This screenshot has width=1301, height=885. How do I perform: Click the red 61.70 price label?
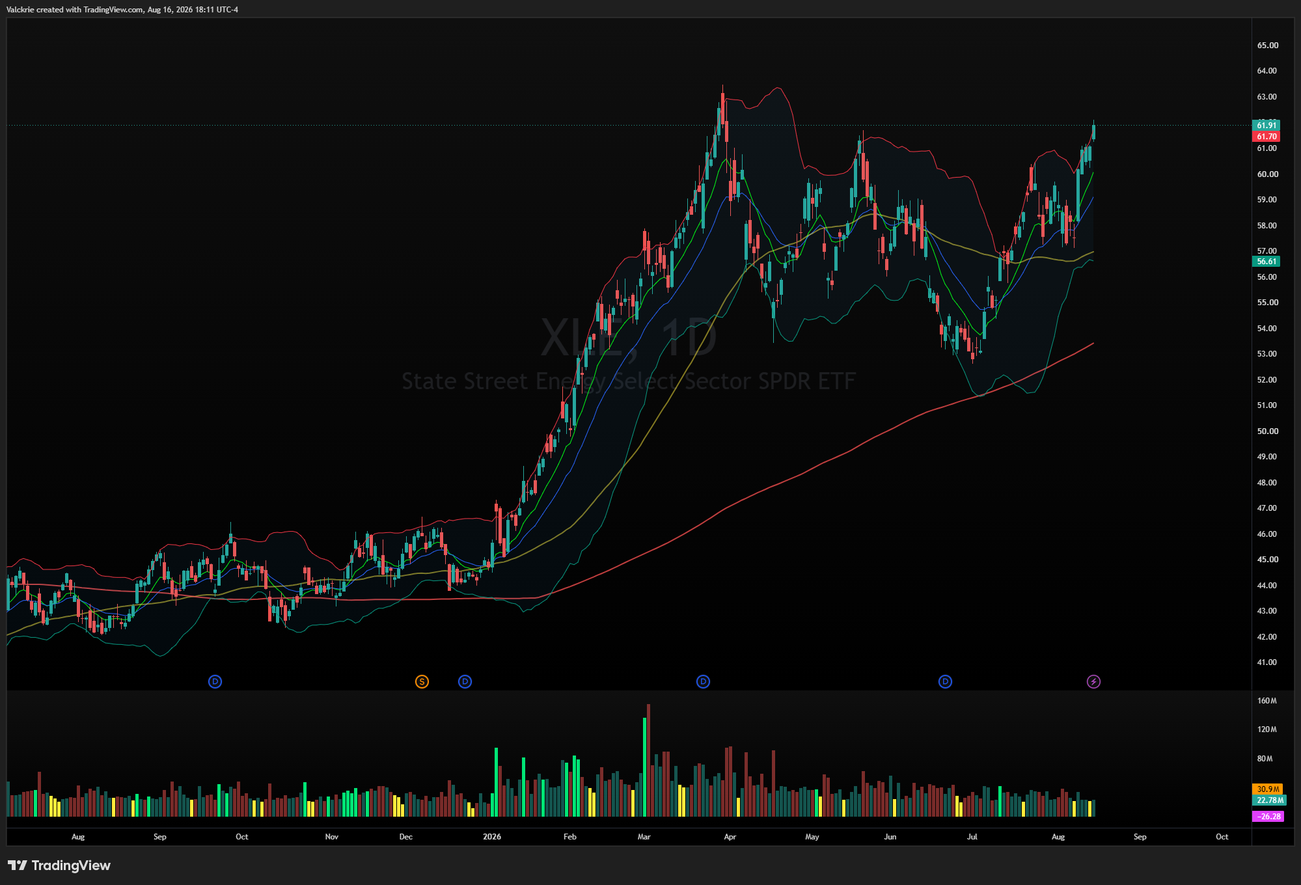(1266, 137)
